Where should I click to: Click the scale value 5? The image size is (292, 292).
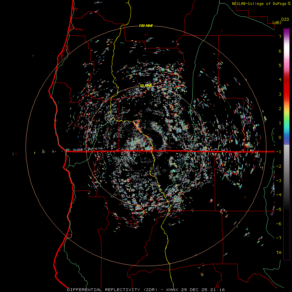tap(280, 65)
